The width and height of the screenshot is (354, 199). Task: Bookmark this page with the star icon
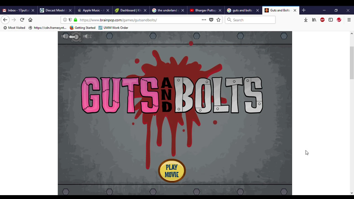click(x=218, y=20)
